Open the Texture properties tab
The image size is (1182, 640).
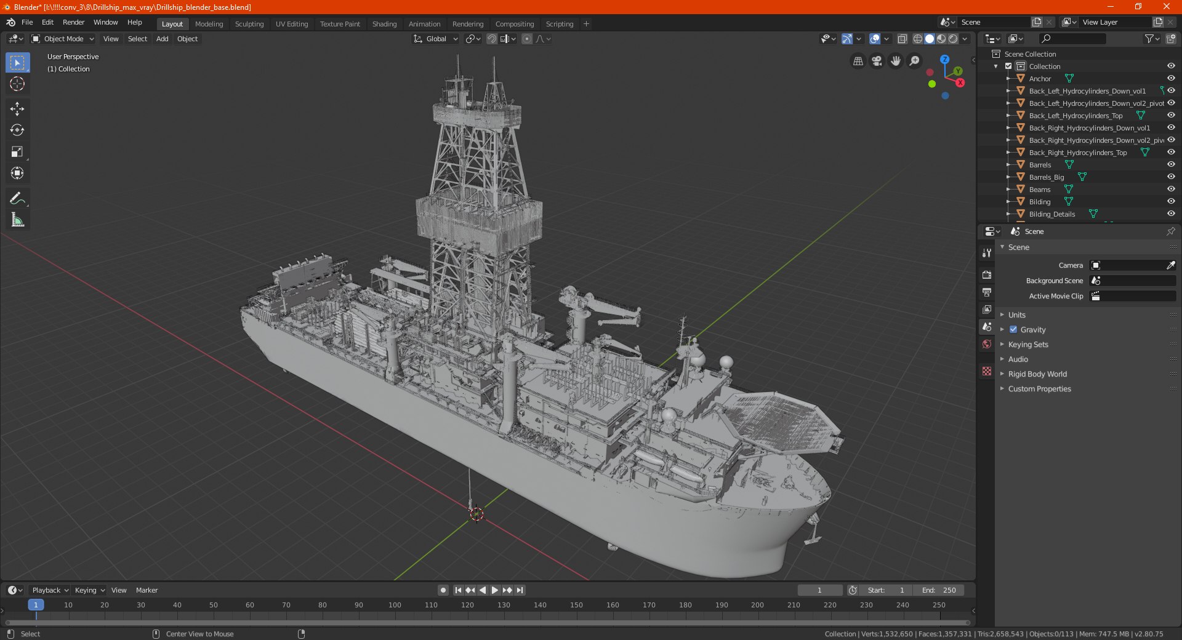[987, 371]
